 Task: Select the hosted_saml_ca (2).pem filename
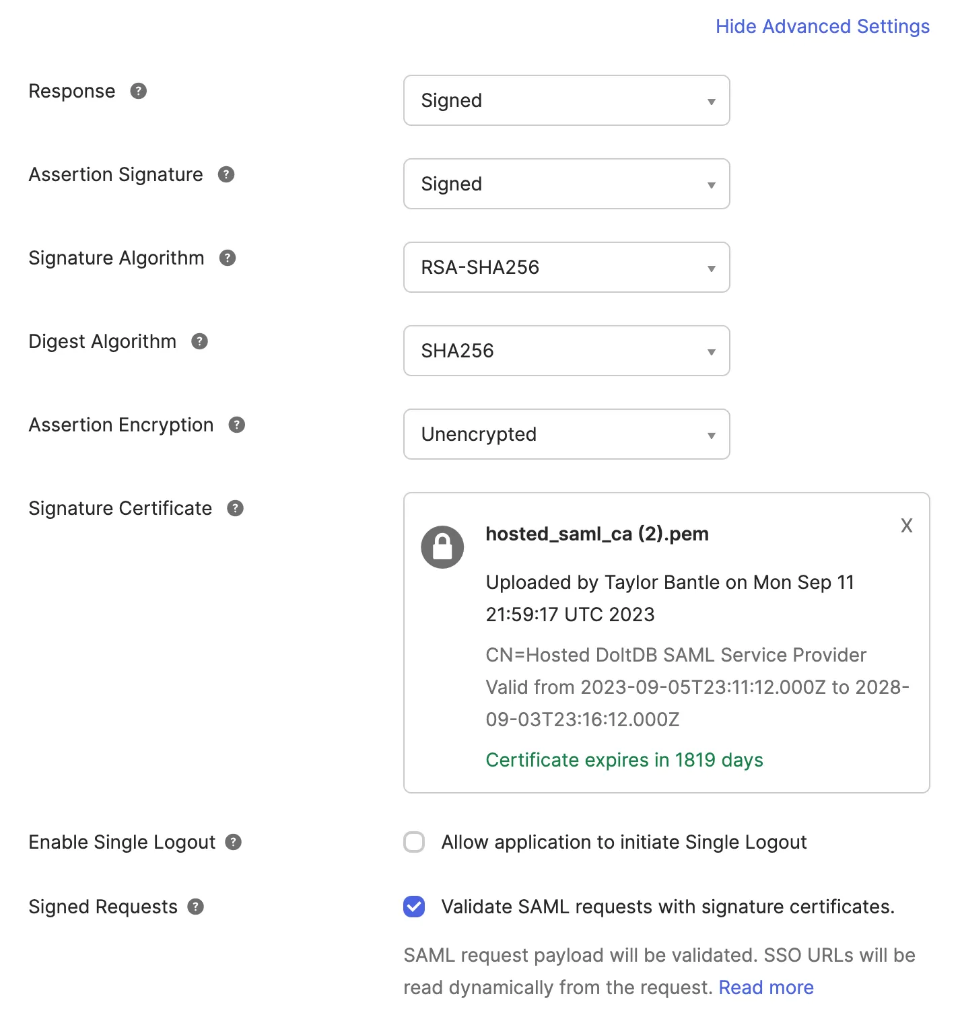coord(597,534)
